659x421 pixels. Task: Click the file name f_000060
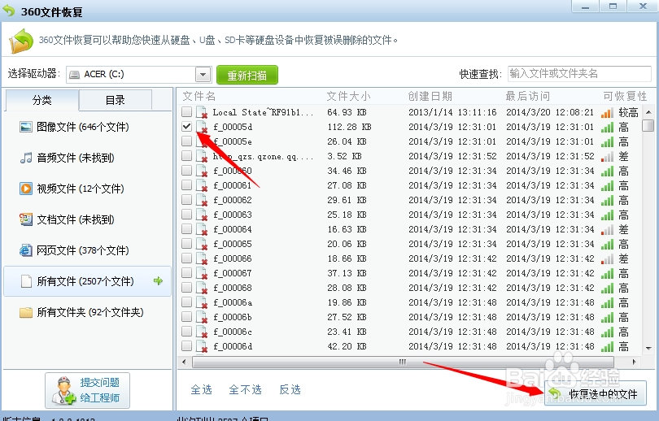coord(233,171)
